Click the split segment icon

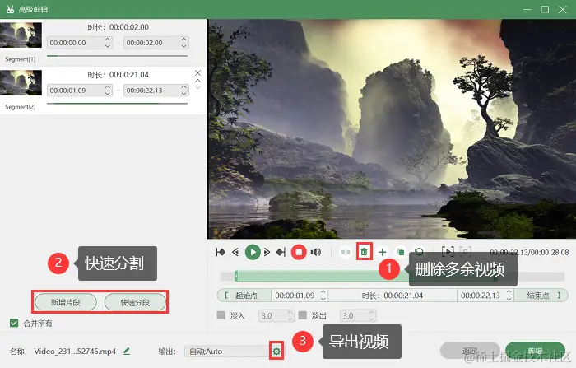click(346, 252)
